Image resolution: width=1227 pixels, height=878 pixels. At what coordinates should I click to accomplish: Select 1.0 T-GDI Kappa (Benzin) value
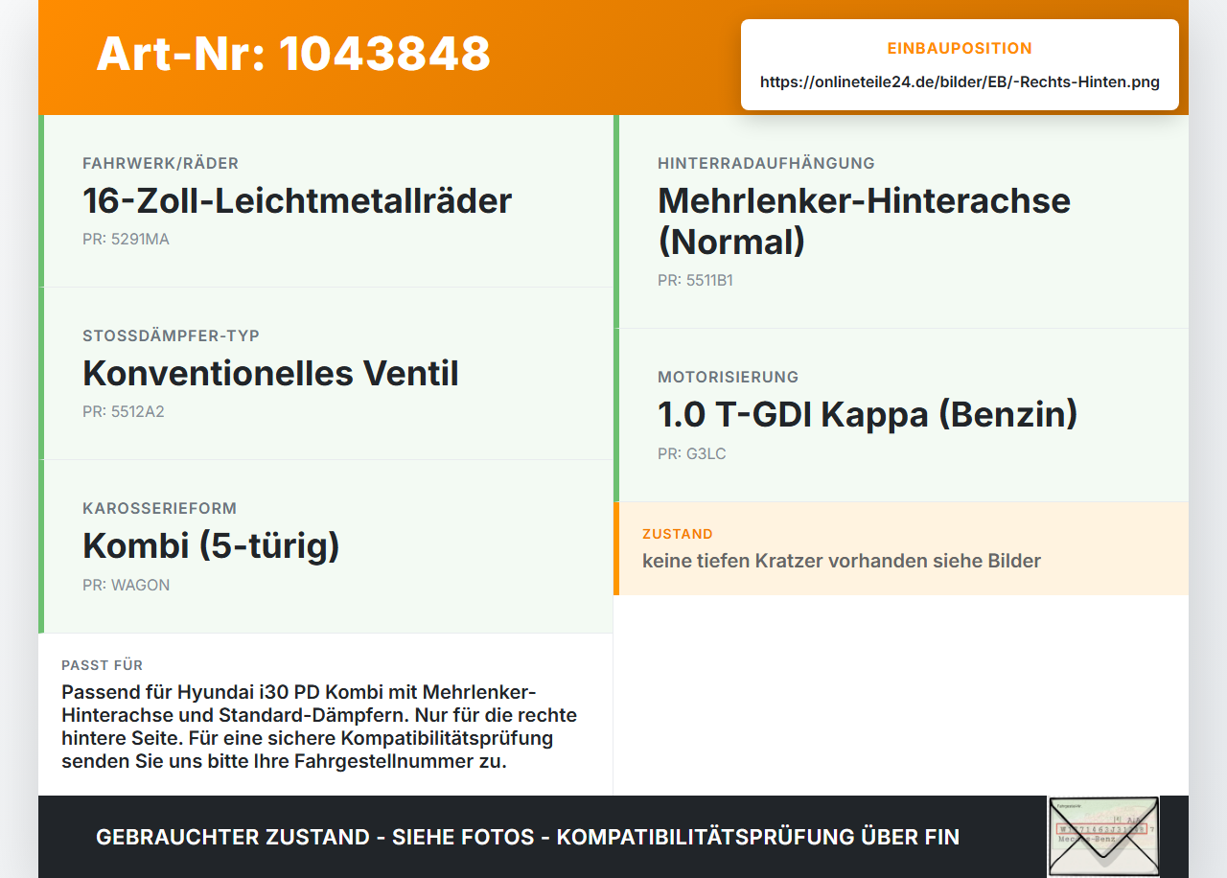pyautogui.click(x=868, y=414)
